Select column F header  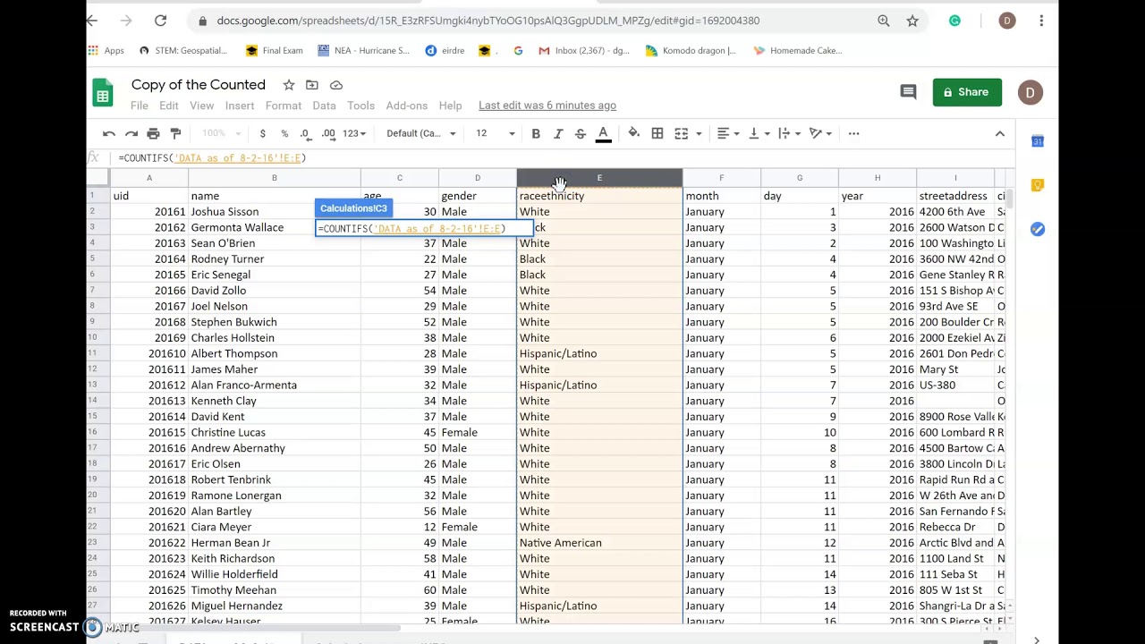(x=722, y=178)
